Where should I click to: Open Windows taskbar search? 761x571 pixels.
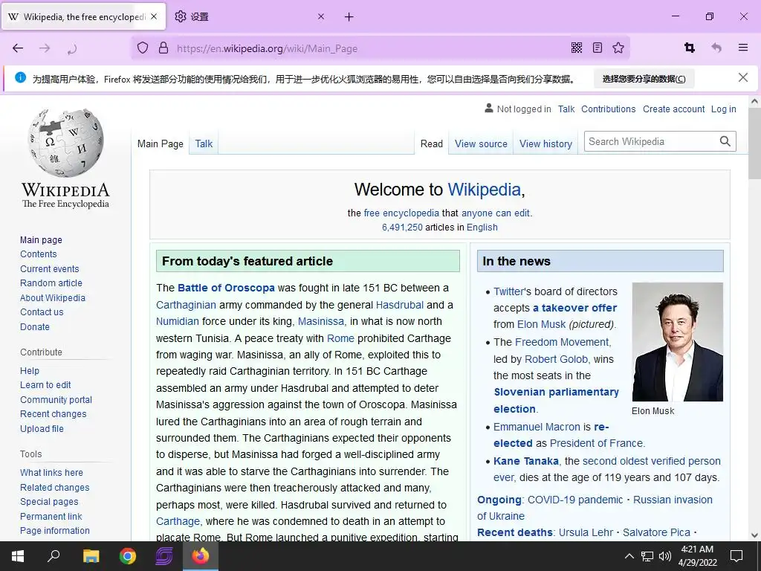(54, 556)
